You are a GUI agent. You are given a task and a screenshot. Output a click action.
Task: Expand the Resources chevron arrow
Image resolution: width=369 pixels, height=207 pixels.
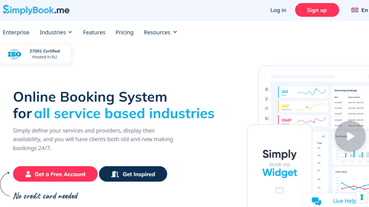tap(175, 32)
